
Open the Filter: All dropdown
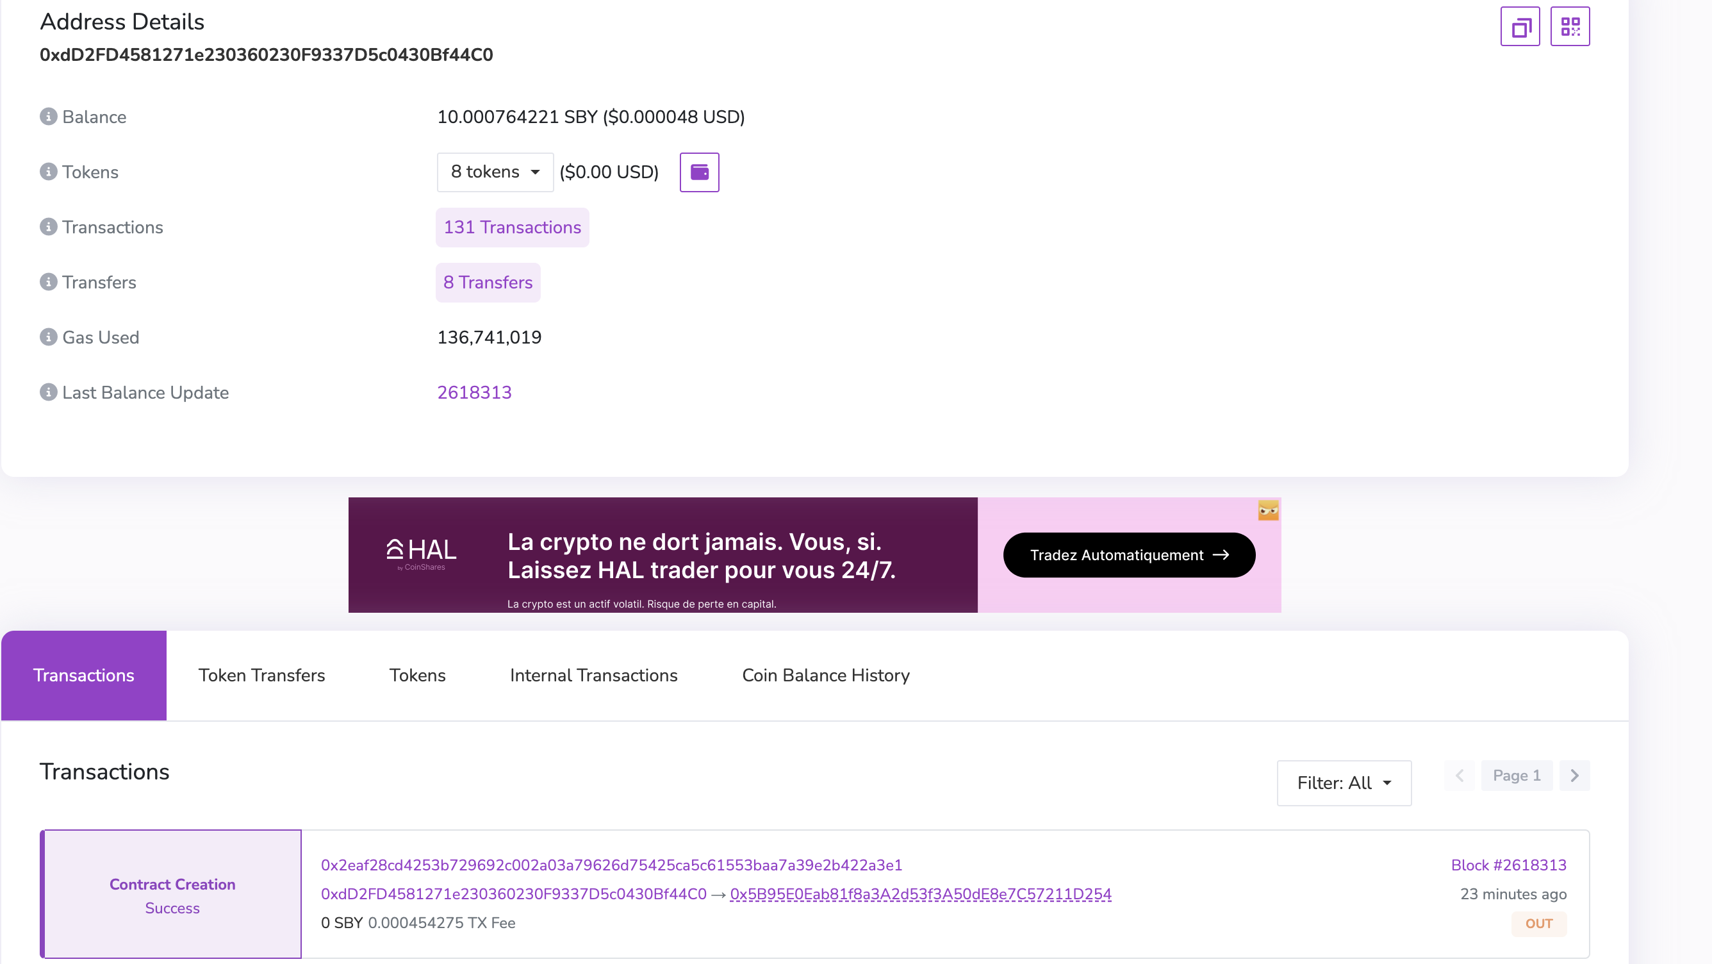click(1344, 783)
